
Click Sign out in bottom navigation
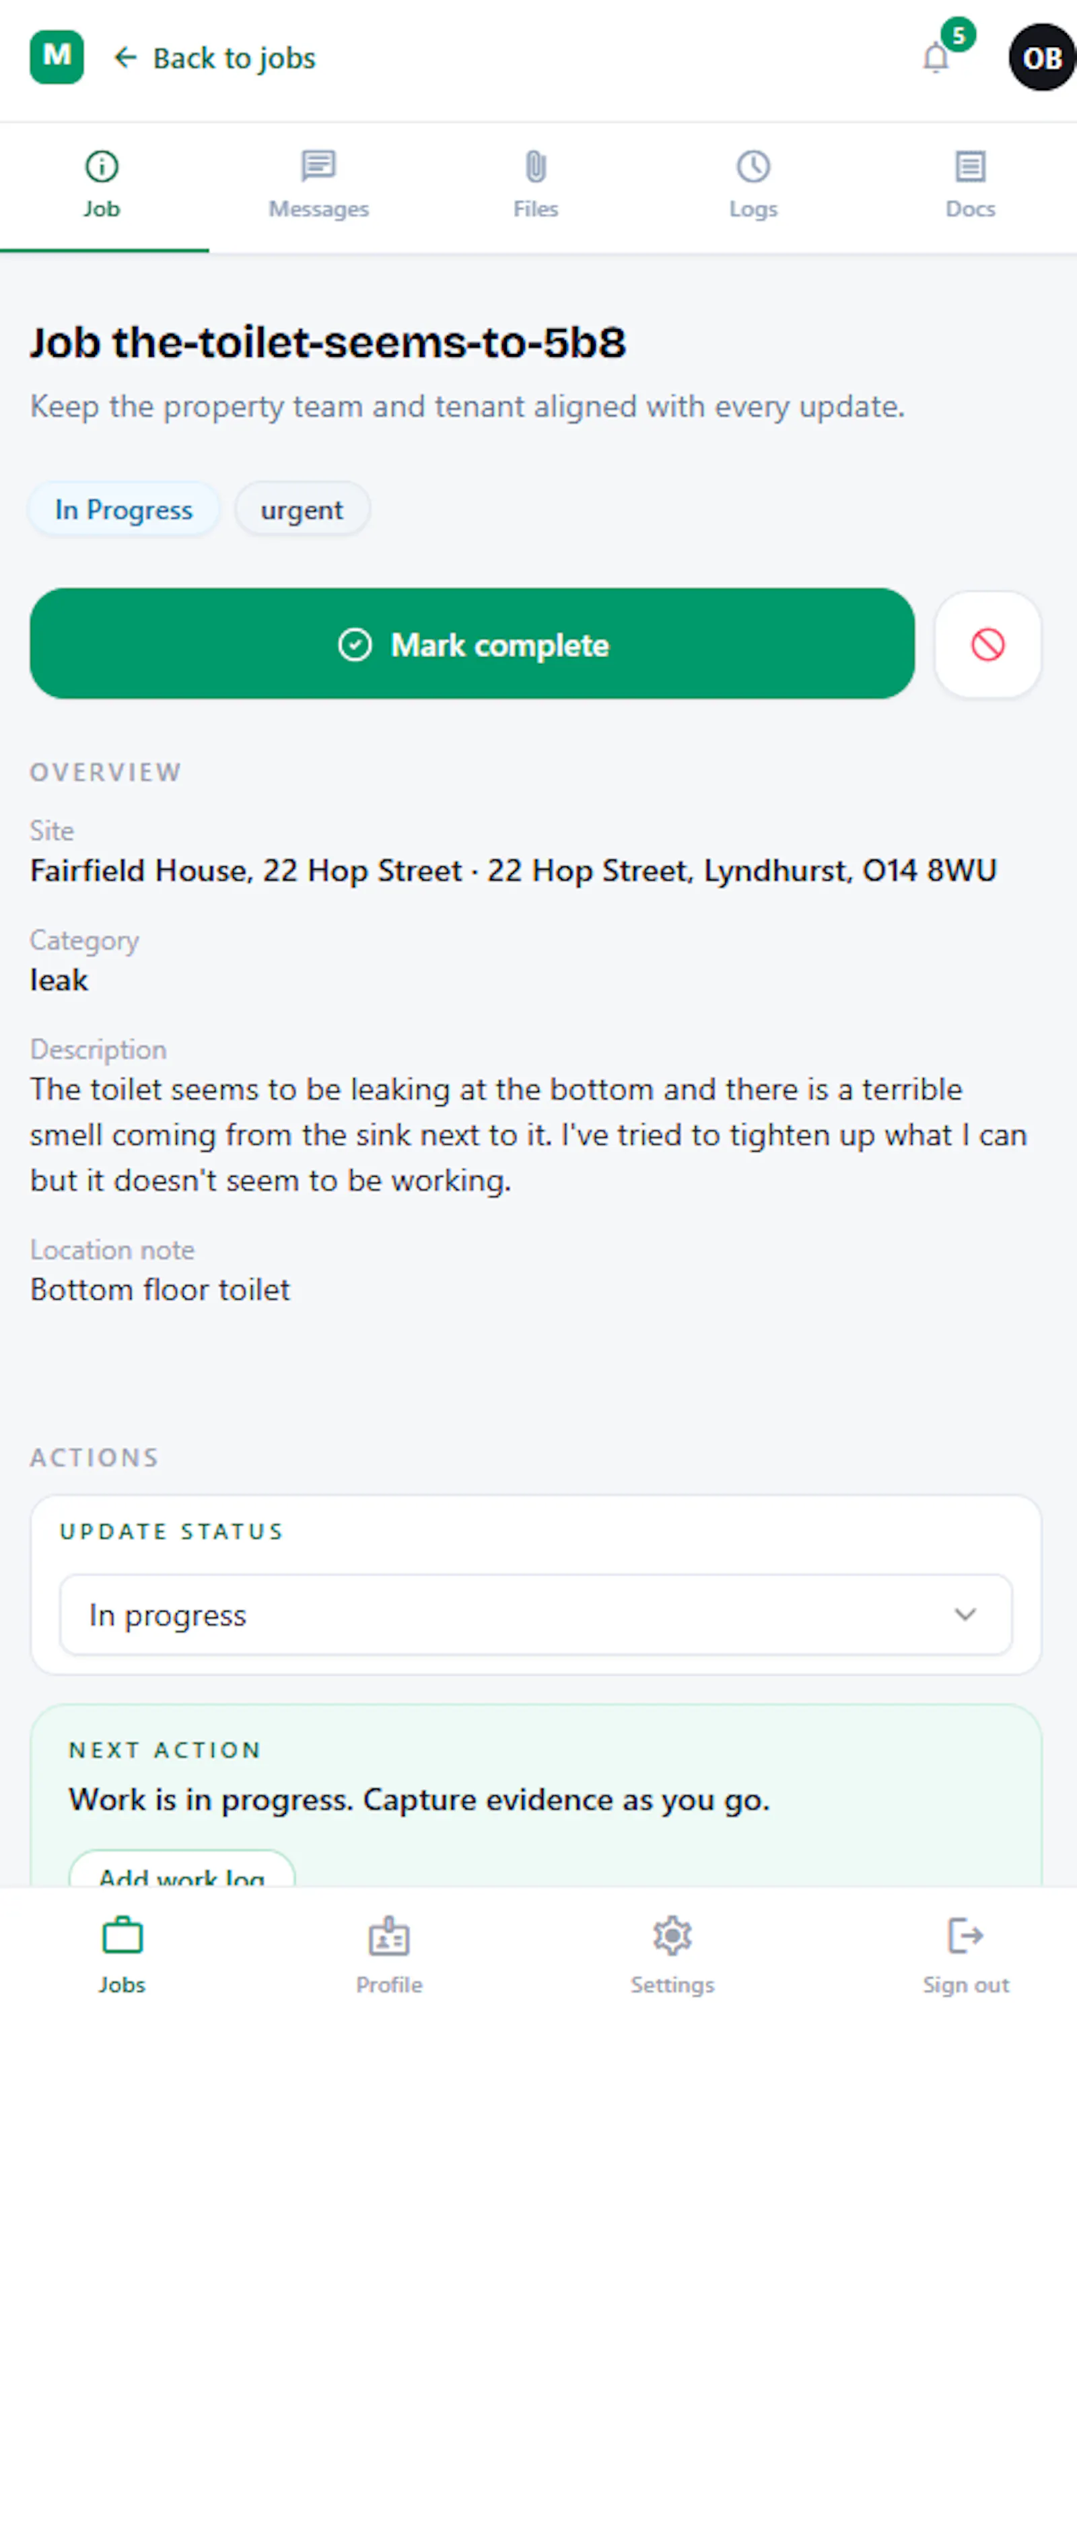pos(966,1955)
